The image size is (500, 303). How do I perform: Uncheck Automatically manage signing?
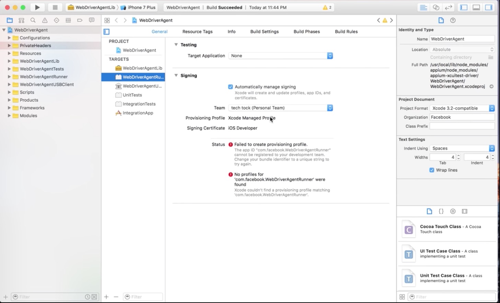pos(230,87)
